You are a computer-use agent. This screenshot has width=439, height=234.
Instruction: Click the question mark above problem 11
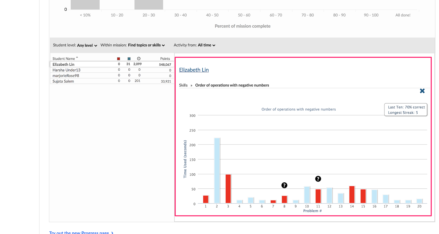pos(318,179)
